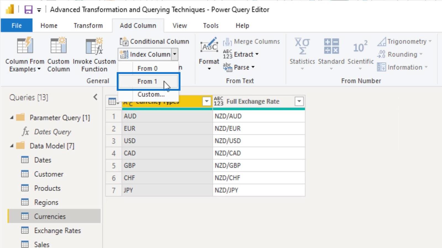Collapse the Parameter Query folder

[12, 117]
